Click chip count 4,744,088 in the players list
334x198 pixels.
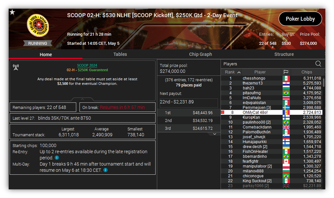pos(312,88)
